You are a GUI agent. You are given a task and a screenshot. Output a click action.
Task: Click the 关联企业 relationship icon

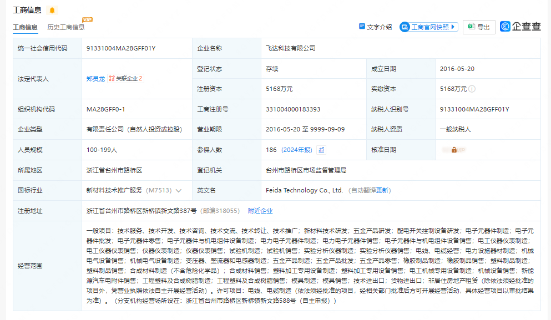pyautogui.click(x=112, y=79)
